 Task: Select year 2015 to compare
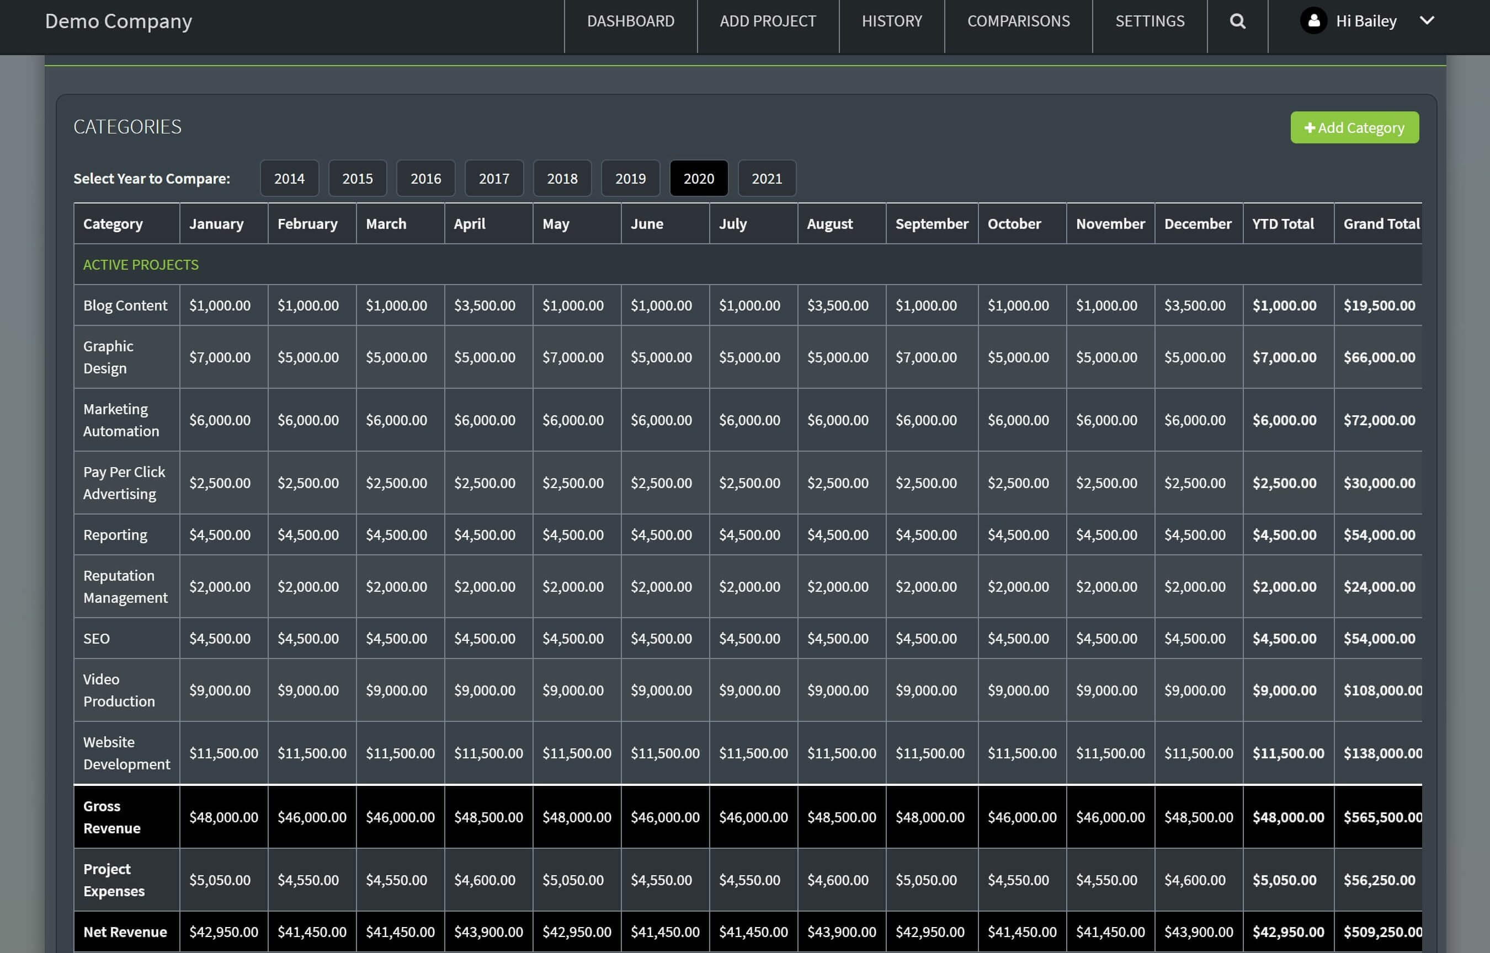click(x=357, y=178)
